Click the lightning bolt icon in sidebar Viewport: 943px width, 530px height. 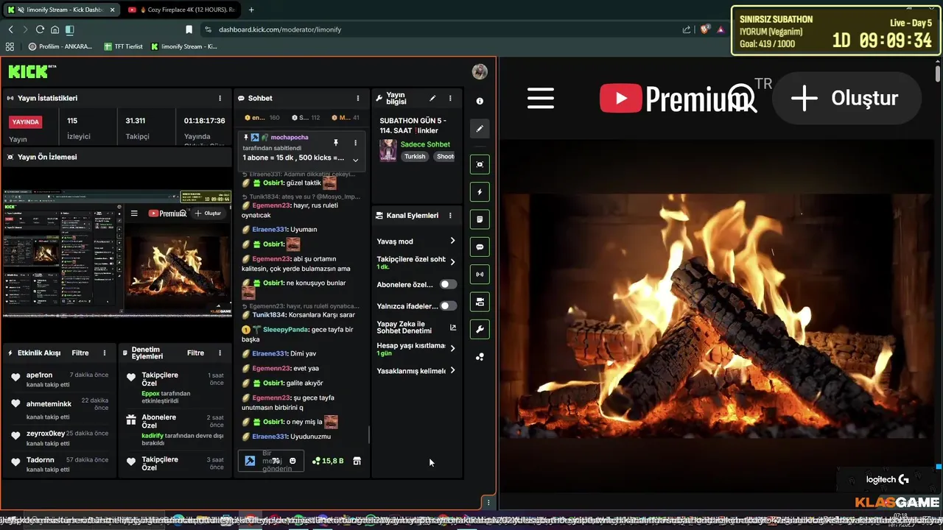click(480, 192)
